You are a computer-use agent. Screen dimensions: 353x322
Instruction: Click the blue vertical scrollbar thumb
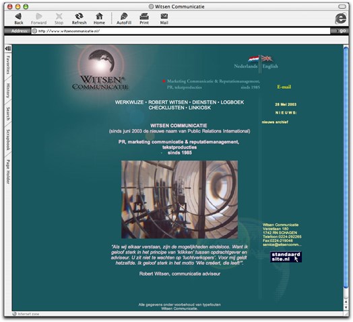(x=346, y=166)
